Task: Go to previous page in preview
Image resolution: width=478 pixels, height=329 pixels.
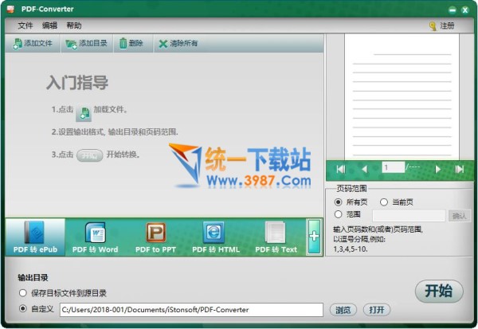Action: click(x=364, y=169)
